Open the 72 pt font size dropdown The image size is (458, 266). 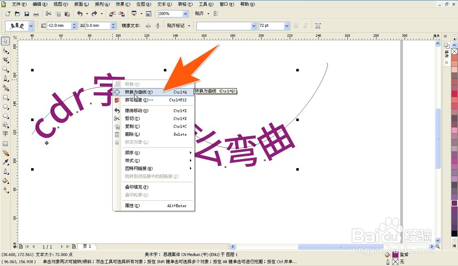coord(288,25)
